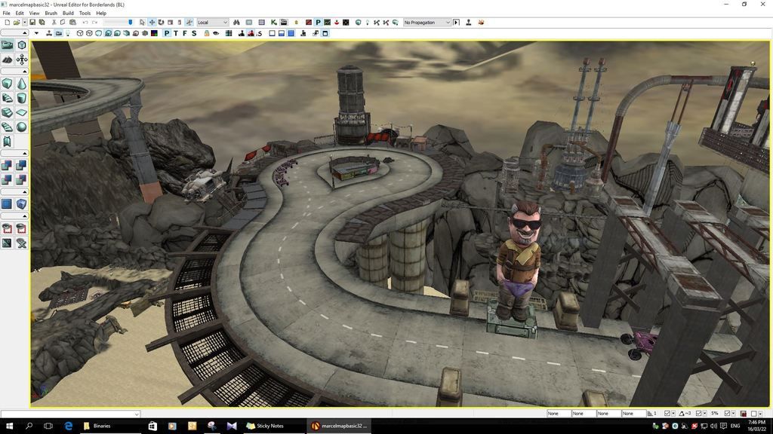
Task: Select Camera mode in the side toolbox
Action: click(x=7, y=45)
